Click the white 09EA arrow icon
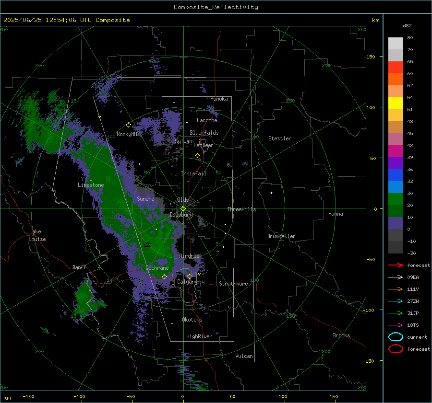432x403 pixels. (396, 277)
